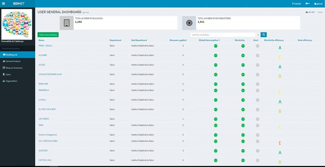Go to Measure Summary section
Image resolution: width=325 pixels, height=167 pixels.
pos(14,68)
